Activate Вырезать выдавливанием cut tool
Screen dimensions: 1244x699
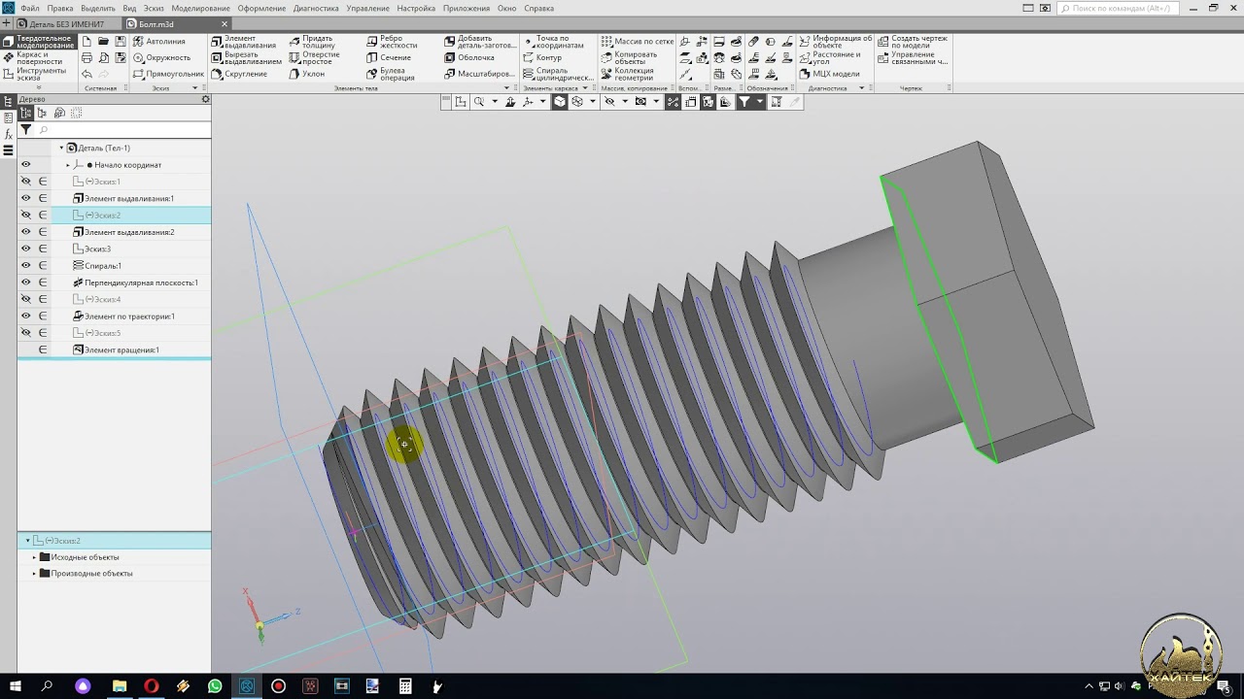(247, 57)
